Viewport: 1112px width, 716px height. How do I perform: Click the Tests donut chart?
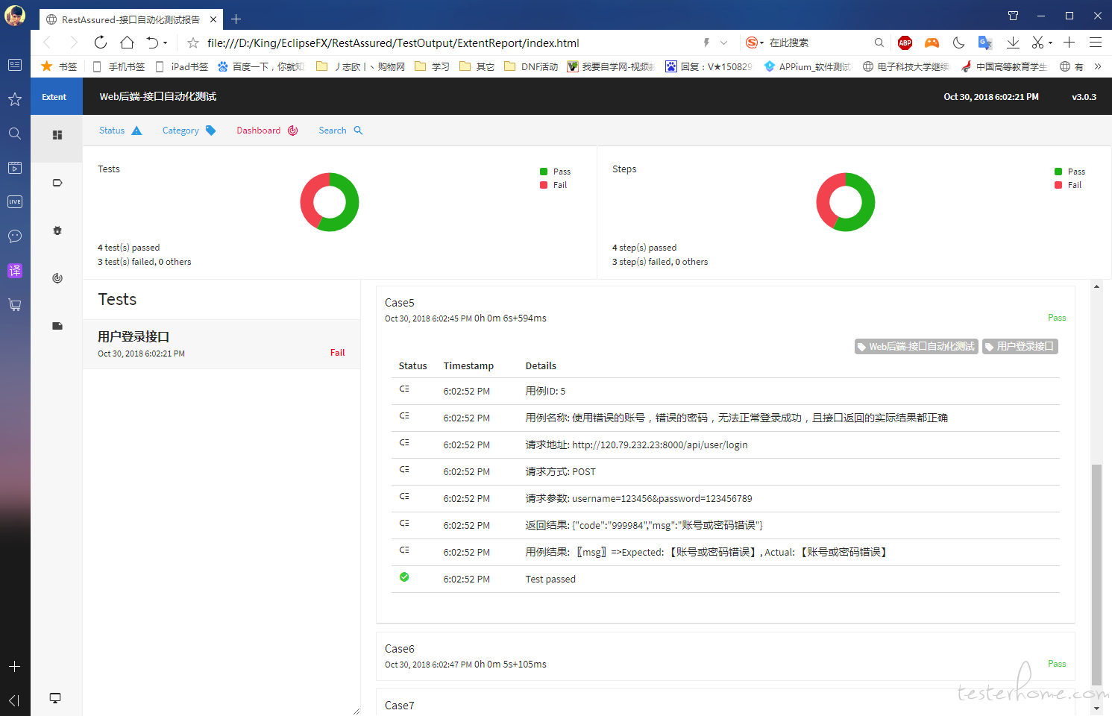(x=330, y=202)
